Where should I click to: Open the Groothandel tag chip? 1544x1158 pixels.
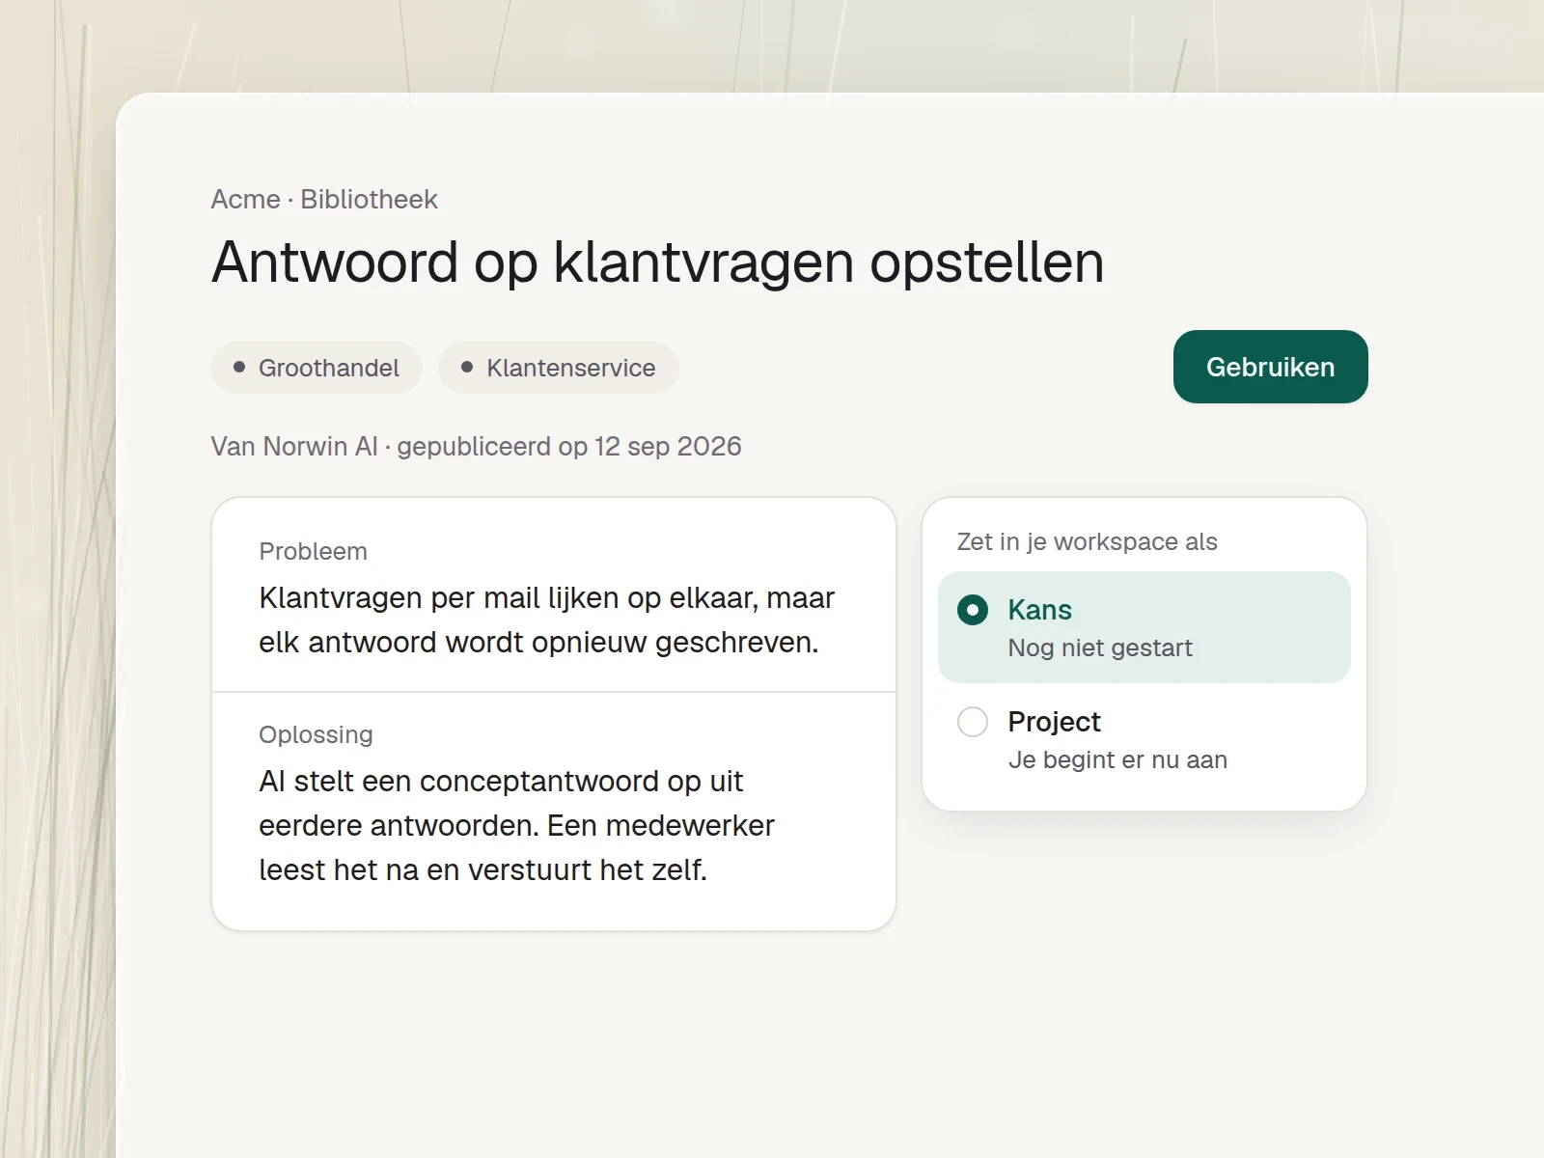point(317,368)
